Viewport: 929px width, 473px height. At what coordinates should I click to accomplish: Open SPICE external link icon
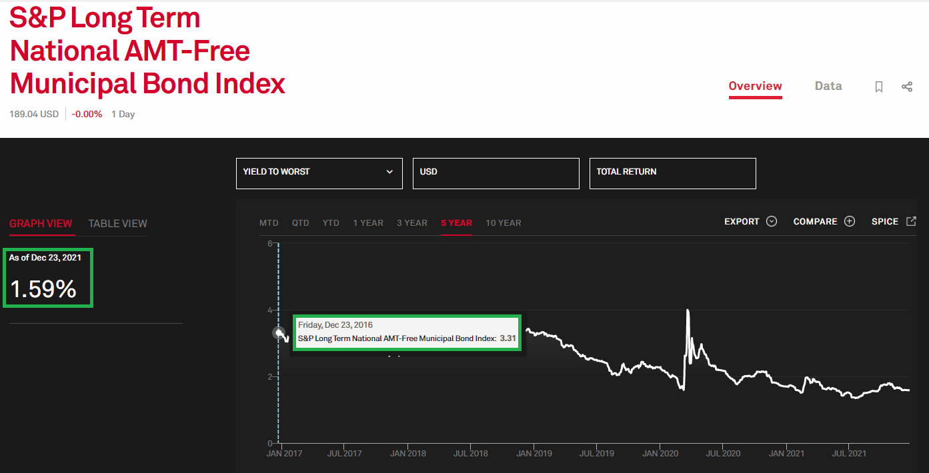pos(911,221)
